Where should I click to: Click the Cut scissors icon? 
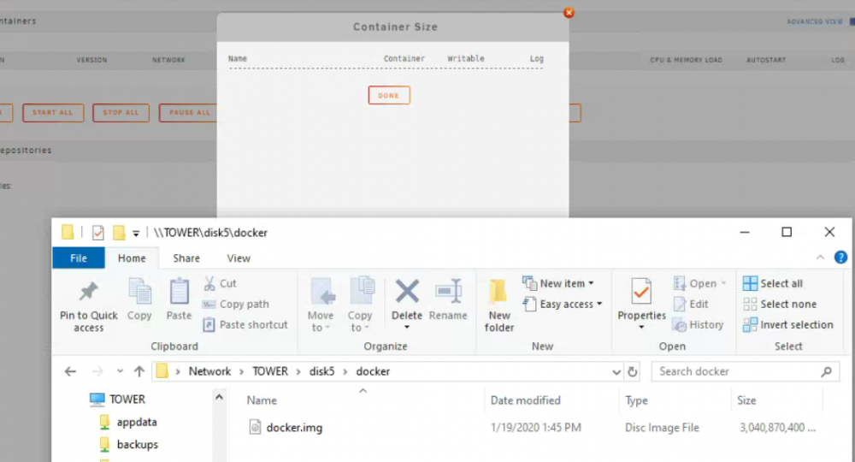click(x=209, y=284)
